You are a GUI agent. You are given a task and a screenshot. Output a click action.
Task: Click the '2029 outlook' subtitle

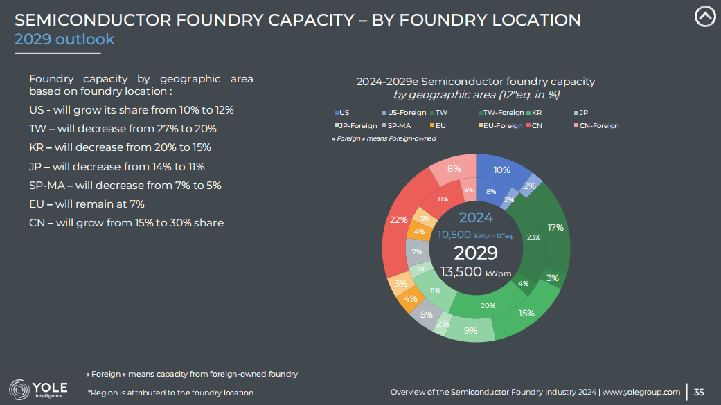pyautogui.click(x=64, y=39)
